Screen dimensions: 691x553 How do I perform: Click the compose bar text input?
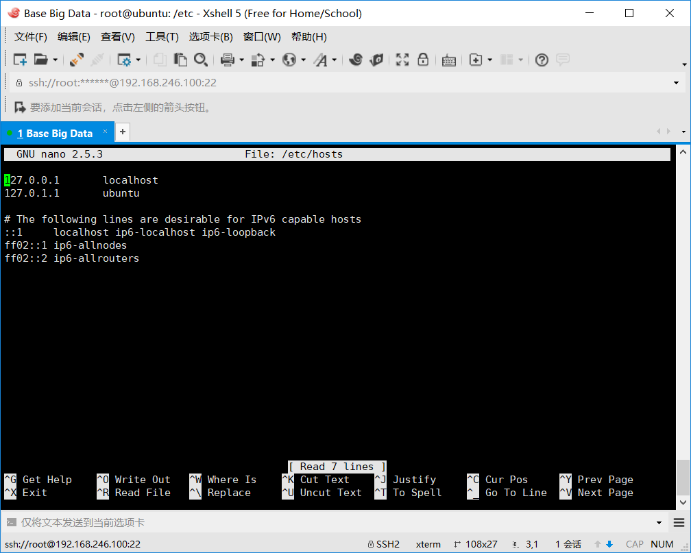[335, 523]
